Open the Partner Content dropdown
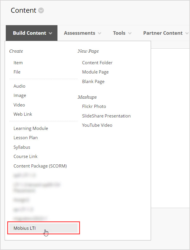 point(163,33)
